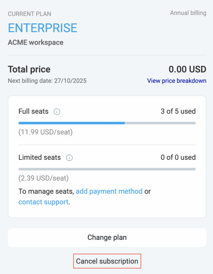Click the Limited seats usage progress bar

tap(107, 169)
